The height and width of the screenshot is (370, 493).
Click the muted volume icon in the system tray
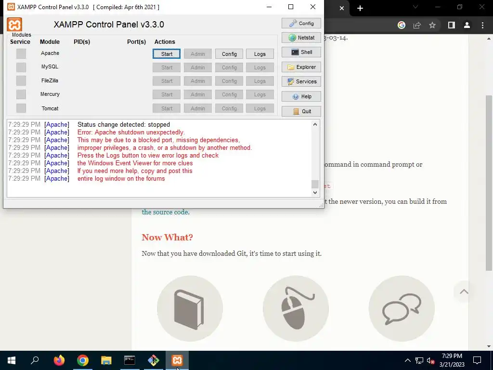click(x=431, y=360)
